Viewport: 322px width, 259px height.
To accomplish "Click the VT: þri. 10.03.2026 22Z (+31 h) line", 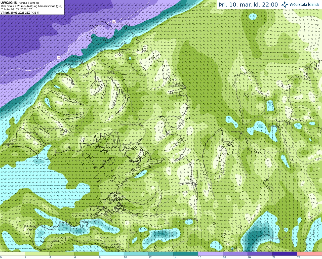I will coord(20,12).
